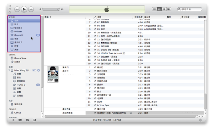Image resolution: width=214 pixels, height=133 pixels.
Task: Select the 魔幻力量 song row
Action: pyautogui.click(x=145, y=109)
